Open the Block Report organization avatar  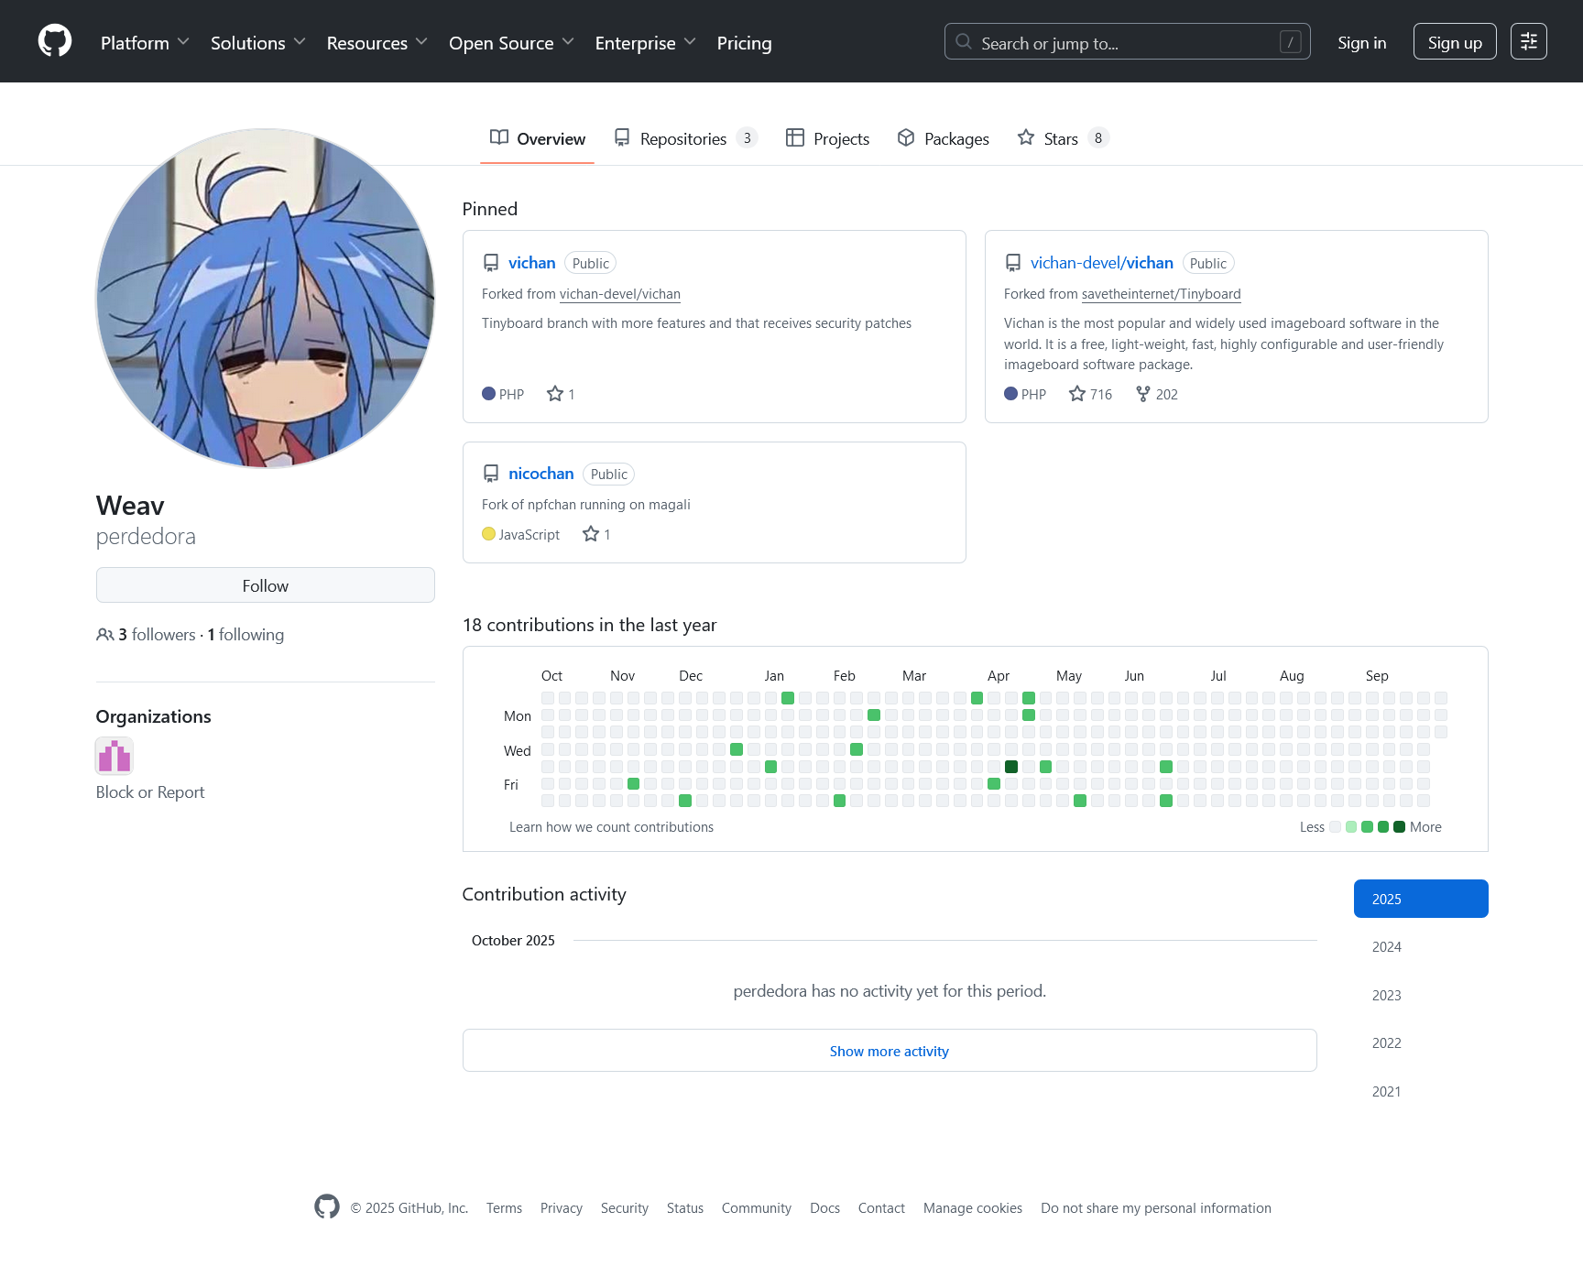(x=115, y=757)
